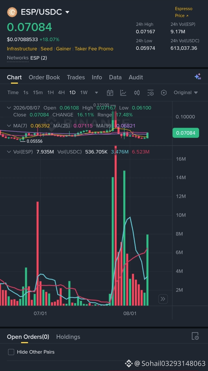Image resolution: width=208 pixels, height=371 pixels.
Task: Select the Time line-chart interval
Action: point(13,92)
